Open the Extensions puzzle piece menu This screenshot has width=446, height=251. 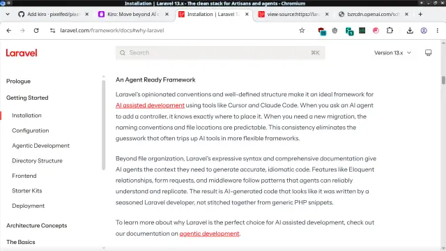[x=390, y=31]
